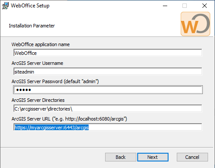
Task: Click the 'Installation Parameter' heading text
Action: tap(32, 26)
